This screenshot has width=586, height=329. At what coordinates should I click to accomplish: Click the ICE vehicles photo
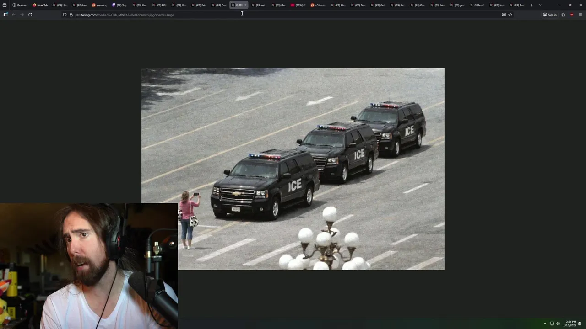click(x=293, y=169)
